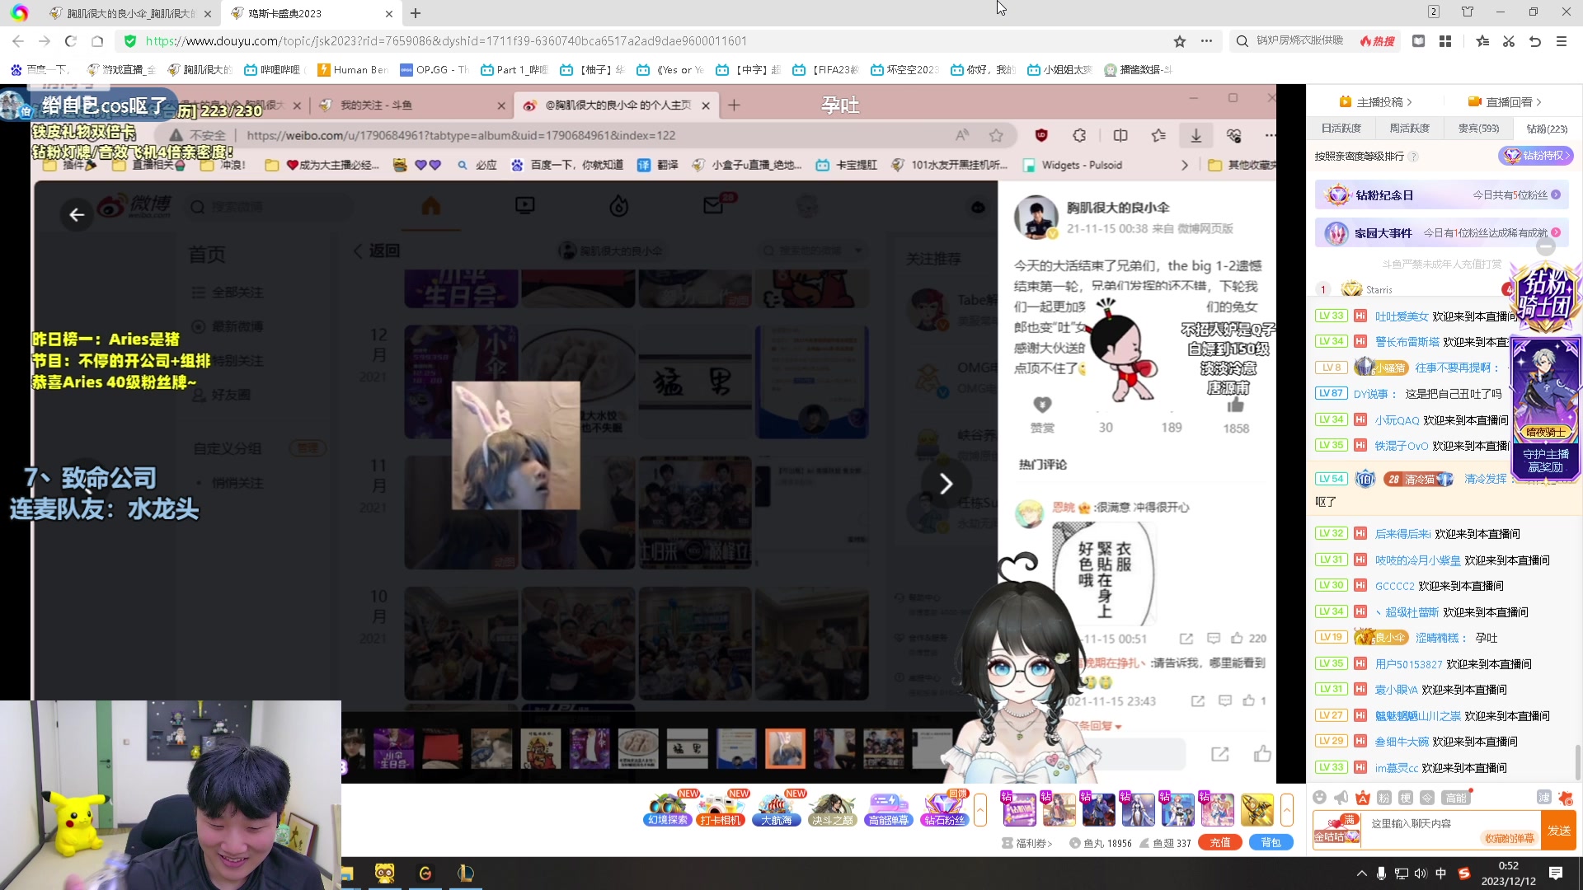
Task: Click the 令 command icon
Action: [1427, 797]
